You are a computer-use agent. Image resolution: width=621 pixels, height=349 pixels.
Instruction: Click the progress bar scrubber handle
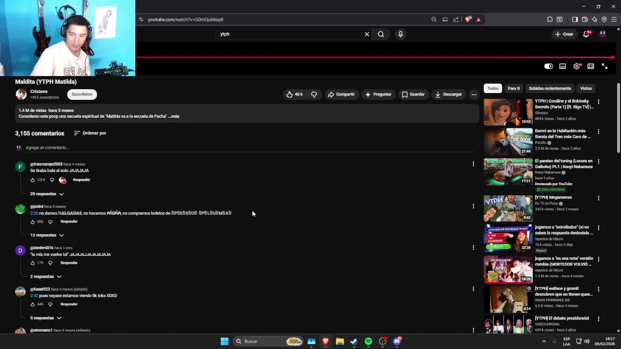coord(613,57)
